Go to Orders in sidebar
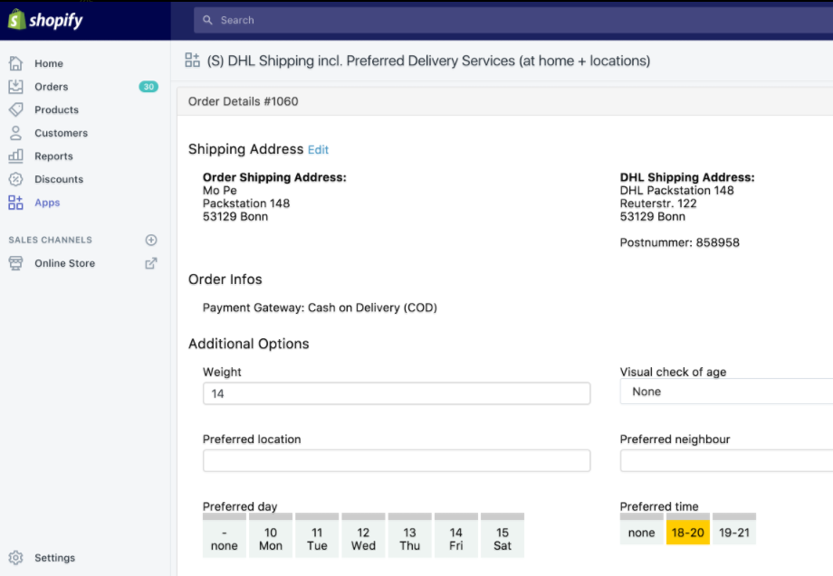This screenshot has width=833, height=576. [52, 87]
